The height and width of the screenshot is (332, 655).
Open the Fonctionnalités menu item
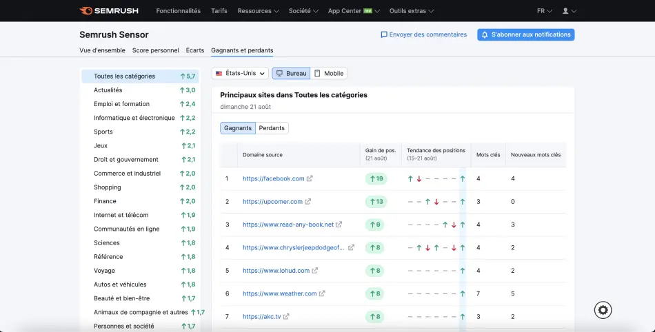179,11
